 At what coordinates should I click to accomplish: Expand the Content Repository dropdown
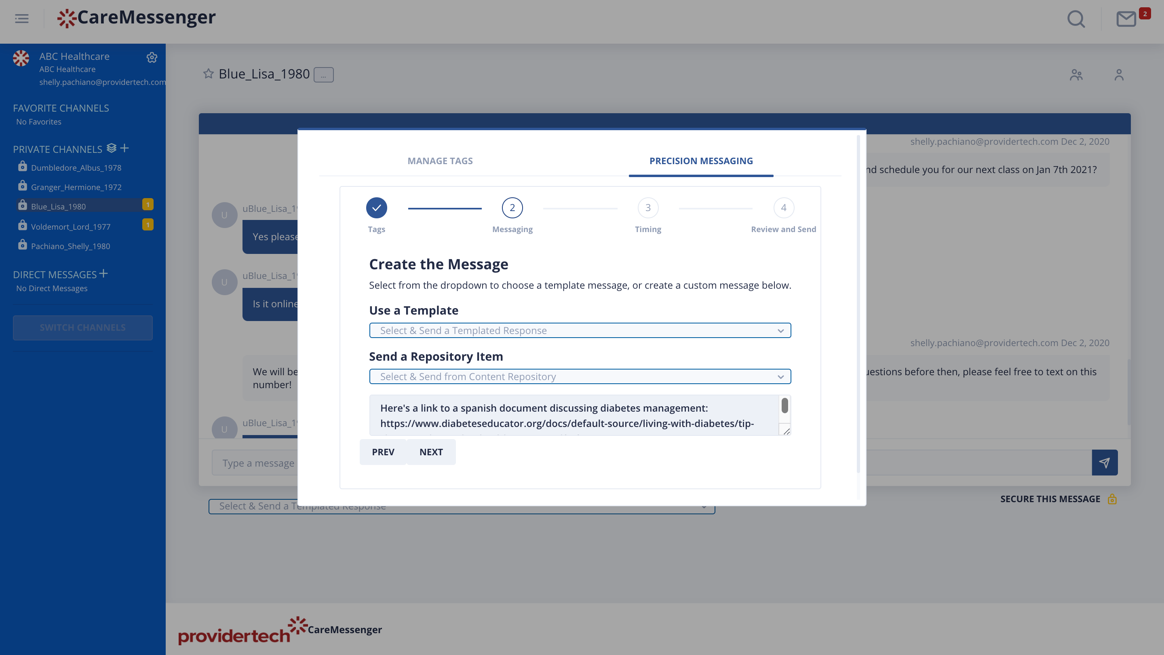580,376
